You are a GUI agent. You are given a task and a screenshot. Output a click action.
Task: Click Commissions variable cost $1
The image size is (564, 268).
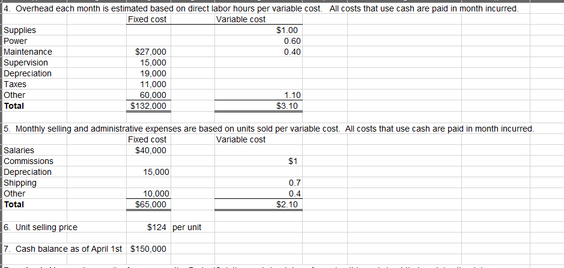(x=294, y=161)
